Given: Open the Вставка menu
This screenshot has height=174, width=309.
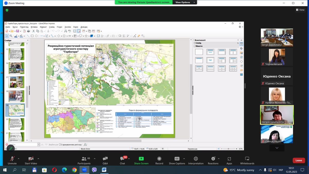Looking at the screenshot, I should pos(34,27).
